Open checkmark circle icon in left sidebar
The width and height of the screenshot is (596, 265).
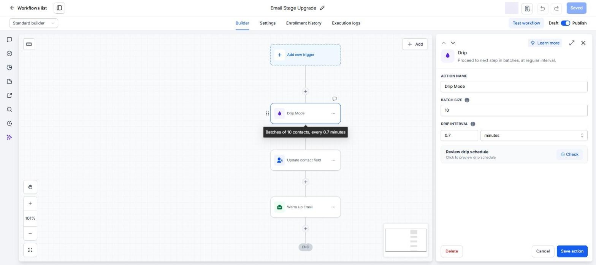click(10, 54)
